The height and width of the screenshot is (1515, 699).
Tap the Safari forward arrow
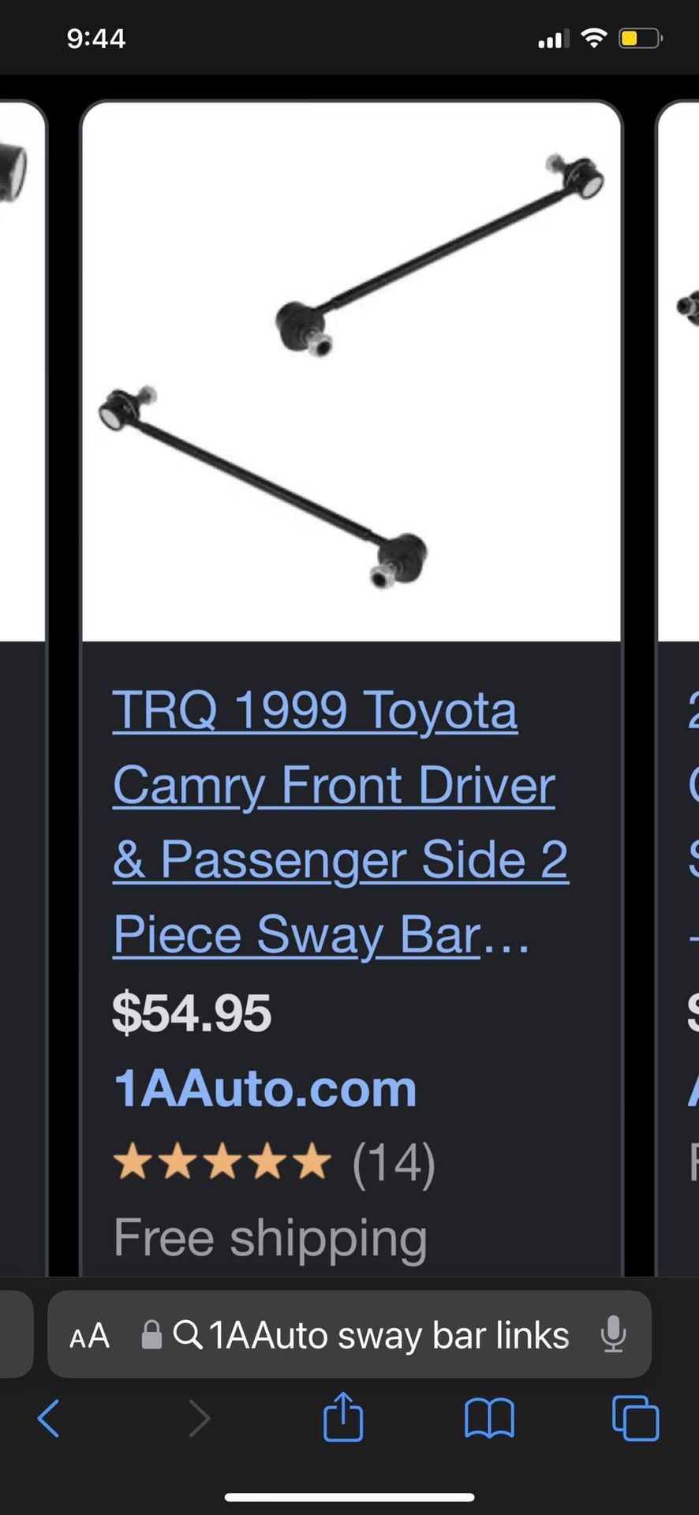point(199,1418)
